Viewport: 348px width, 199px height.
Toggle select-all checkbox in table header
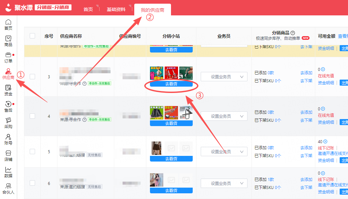(32, 36)
